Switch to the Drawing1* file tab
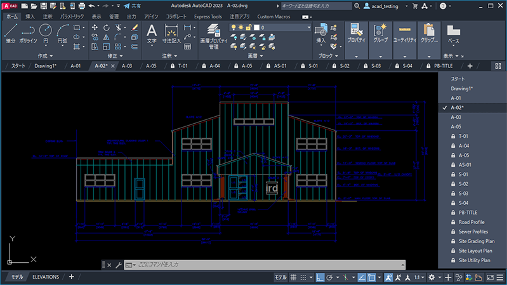This screenshot has width=507, height=285. coord(45,65)
